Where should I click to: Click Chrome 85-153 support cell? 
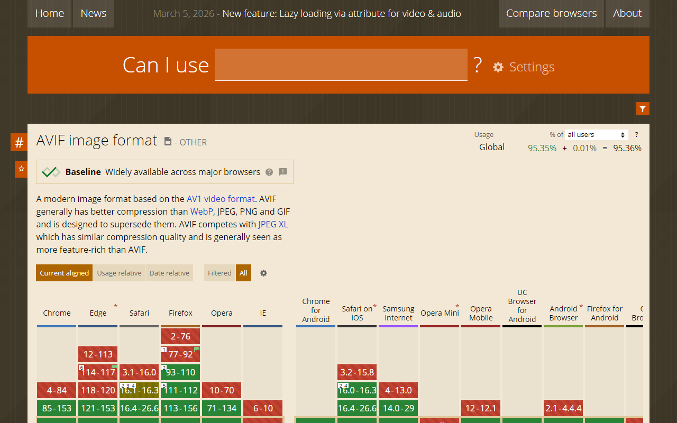coord(57,408)
